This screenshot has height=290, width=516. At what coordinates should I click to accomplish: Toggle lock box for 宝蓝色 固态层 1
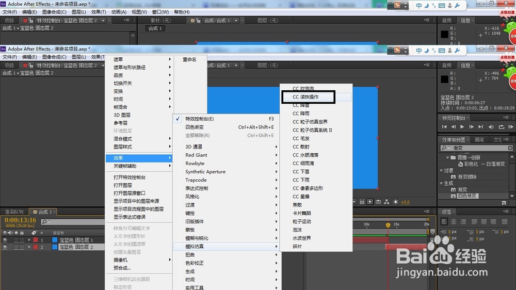click(x=22, y=240)
